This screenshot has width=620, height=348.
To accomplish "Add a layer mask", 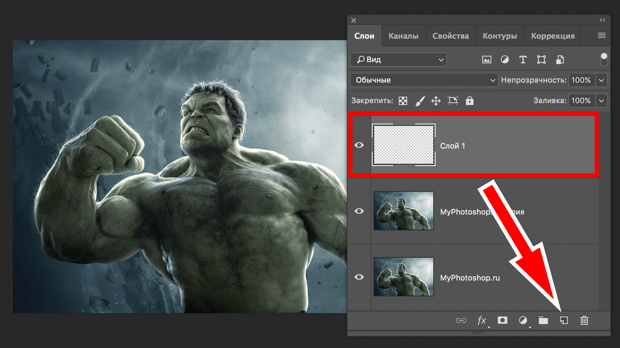I will (x=503, y=320).
